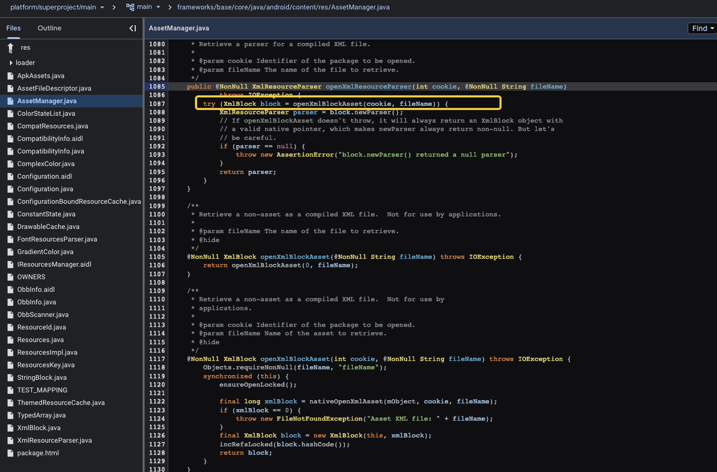The width and height of the screenshot is (717, 472).
Task: Open the platform/superproject/main dropdown
Action: [57, 7]
